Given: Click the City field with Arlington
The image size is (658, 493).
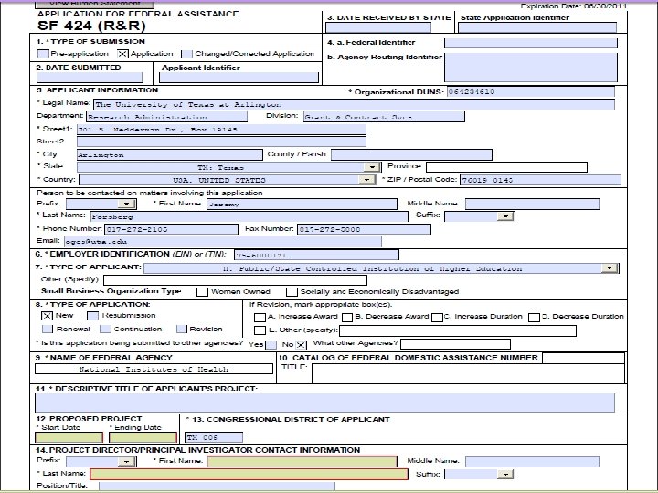Looking at the screenshot, I should (x=170, y=154).
